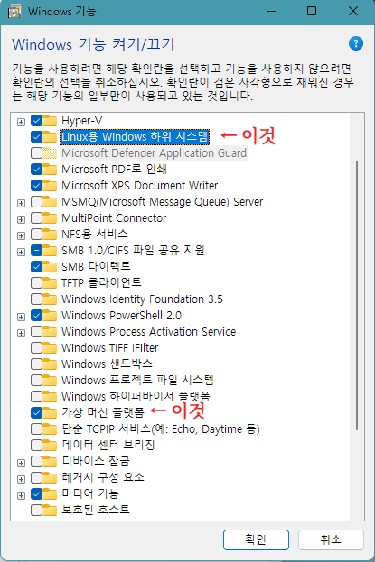Viewport: 375px width, 562px height.
Task: Select Microsoft XPS Document Writer label
Action: tap(140, 185)
